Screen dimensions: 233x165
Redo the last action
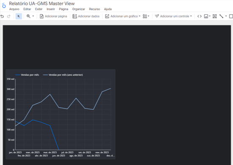tap(9, 16)
